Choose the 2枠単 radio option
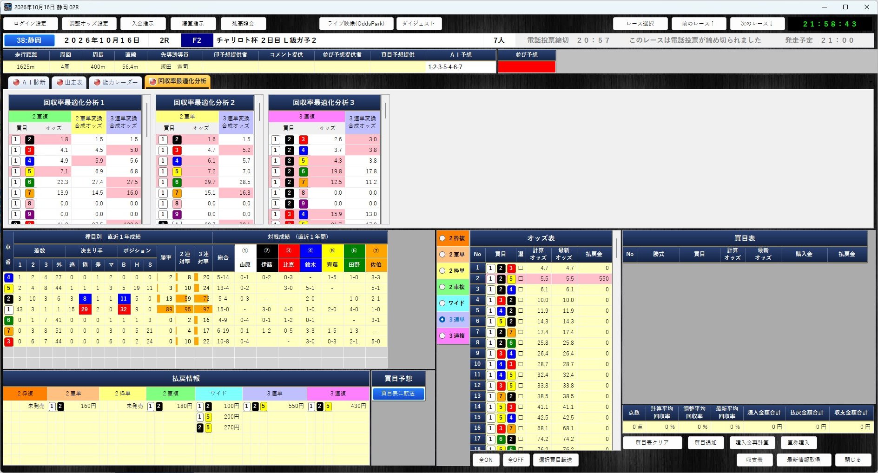878x473 pixels. click(442, 271)
